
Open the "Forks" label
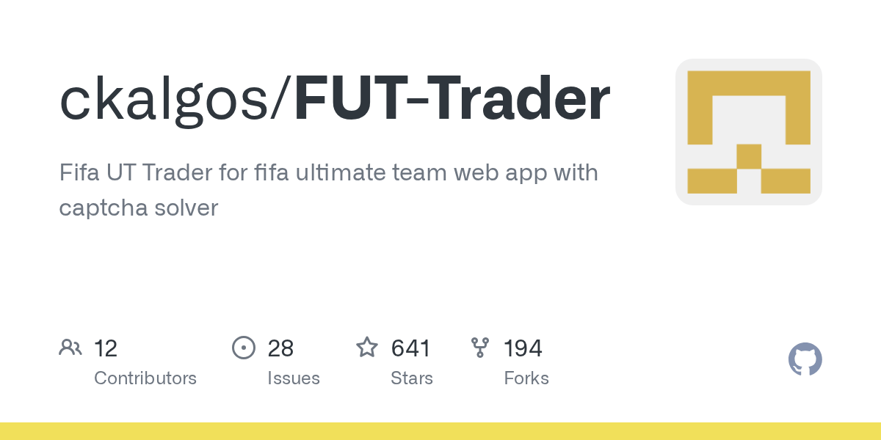(526, 378)
